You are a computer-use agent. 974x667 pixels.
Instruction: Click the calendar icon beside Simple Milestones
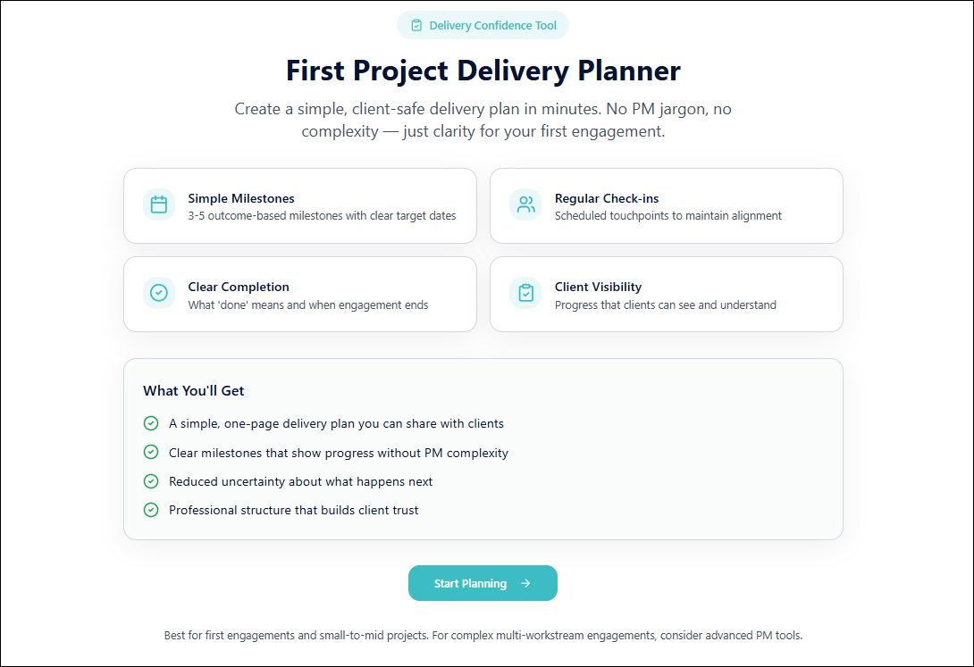[x=159, y=204]
